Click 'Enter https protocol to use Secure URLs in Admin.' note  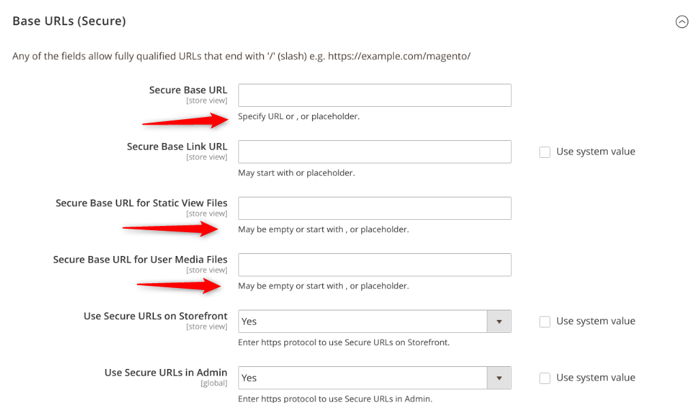[x=335, y=398]
